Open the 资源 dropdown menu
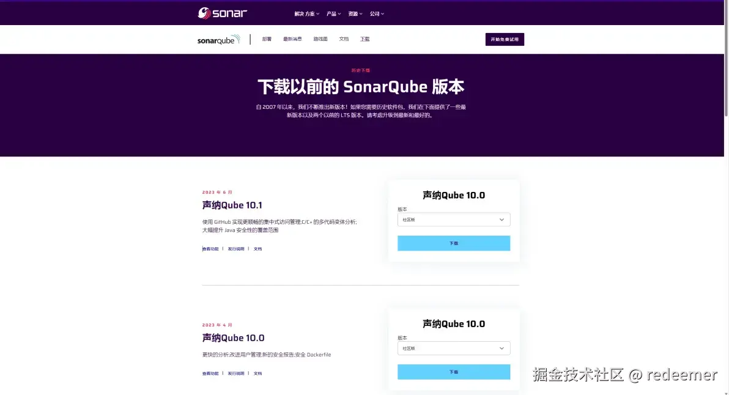Screen dimensions: 729x395 (x=355, y=14)
